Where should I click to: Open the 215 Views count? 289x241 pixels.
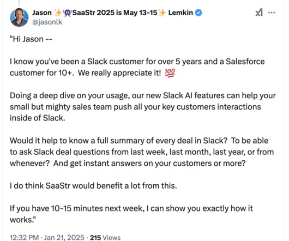point(105,238)
